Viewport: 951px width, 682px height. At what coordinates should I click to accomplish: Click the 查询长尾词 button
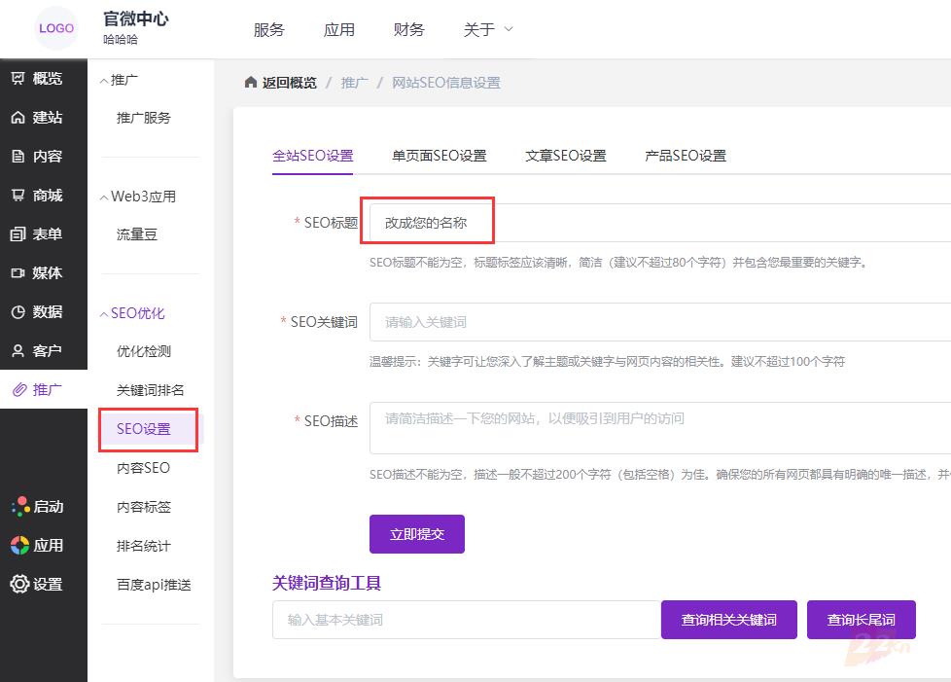tap(861, 620)
